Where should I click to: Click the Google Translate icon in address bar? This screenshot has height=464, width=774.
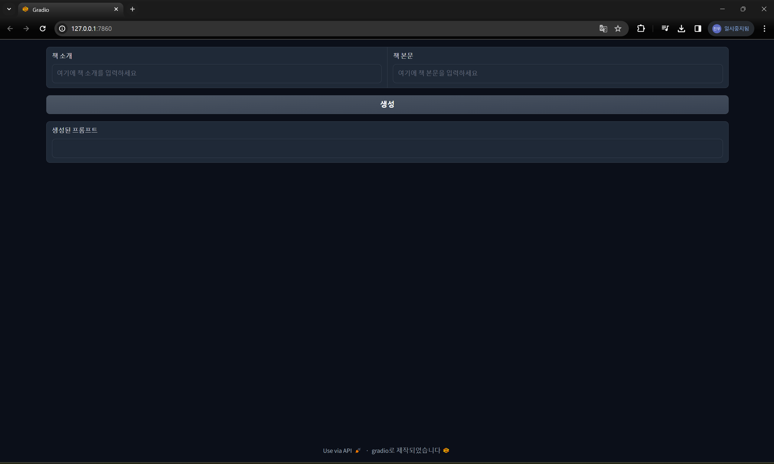pos(603,29)
